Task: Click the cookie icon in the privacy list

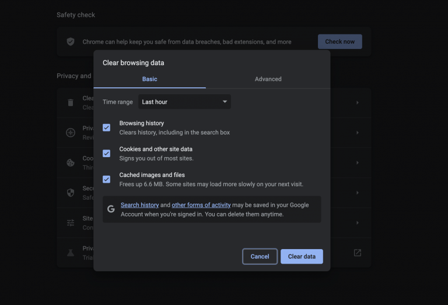Action: (x=71, y=162)
